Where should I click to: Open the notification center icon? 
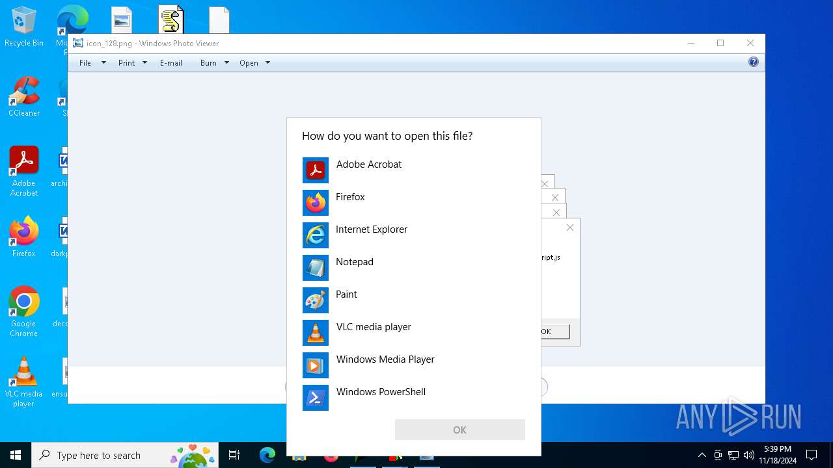tap(812, 455)
